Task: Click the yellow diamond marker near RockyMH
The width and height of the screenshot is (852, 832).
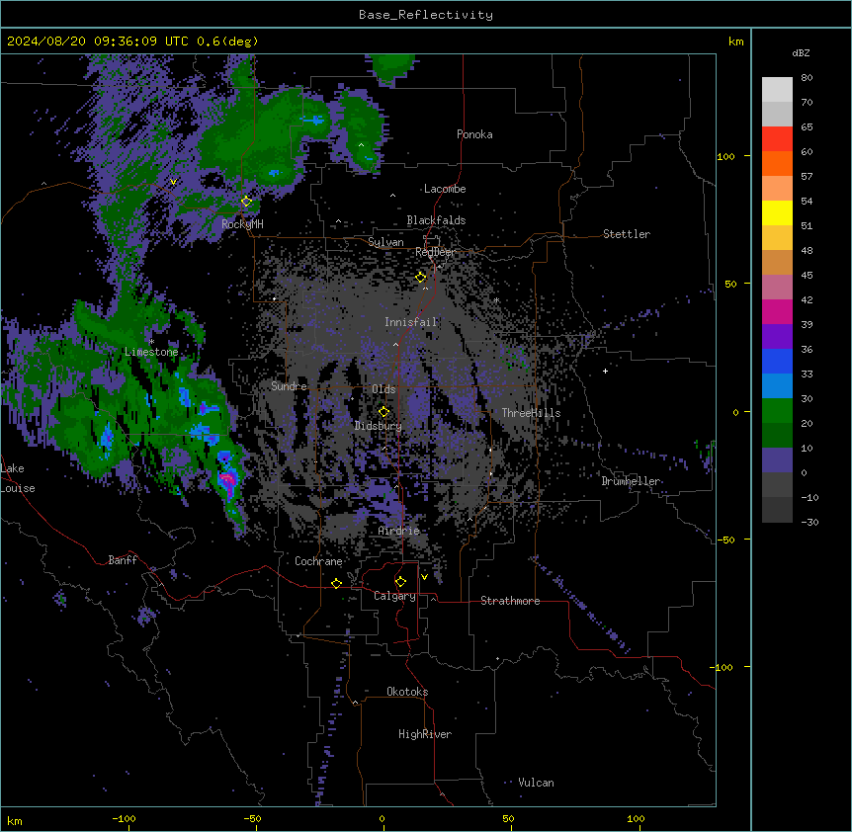Action: pyautogui.click(x=247, y=202)
